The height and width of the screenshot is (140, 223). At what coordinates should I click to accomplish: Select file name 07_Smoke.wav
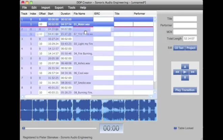point(82,83)
